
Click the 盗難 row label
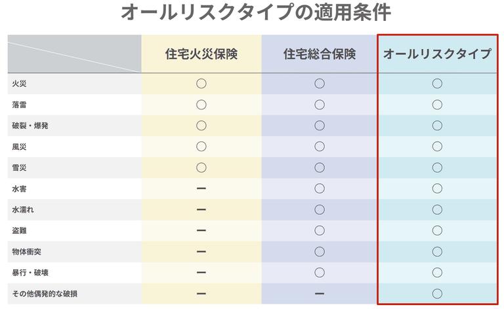click(19, 230)
